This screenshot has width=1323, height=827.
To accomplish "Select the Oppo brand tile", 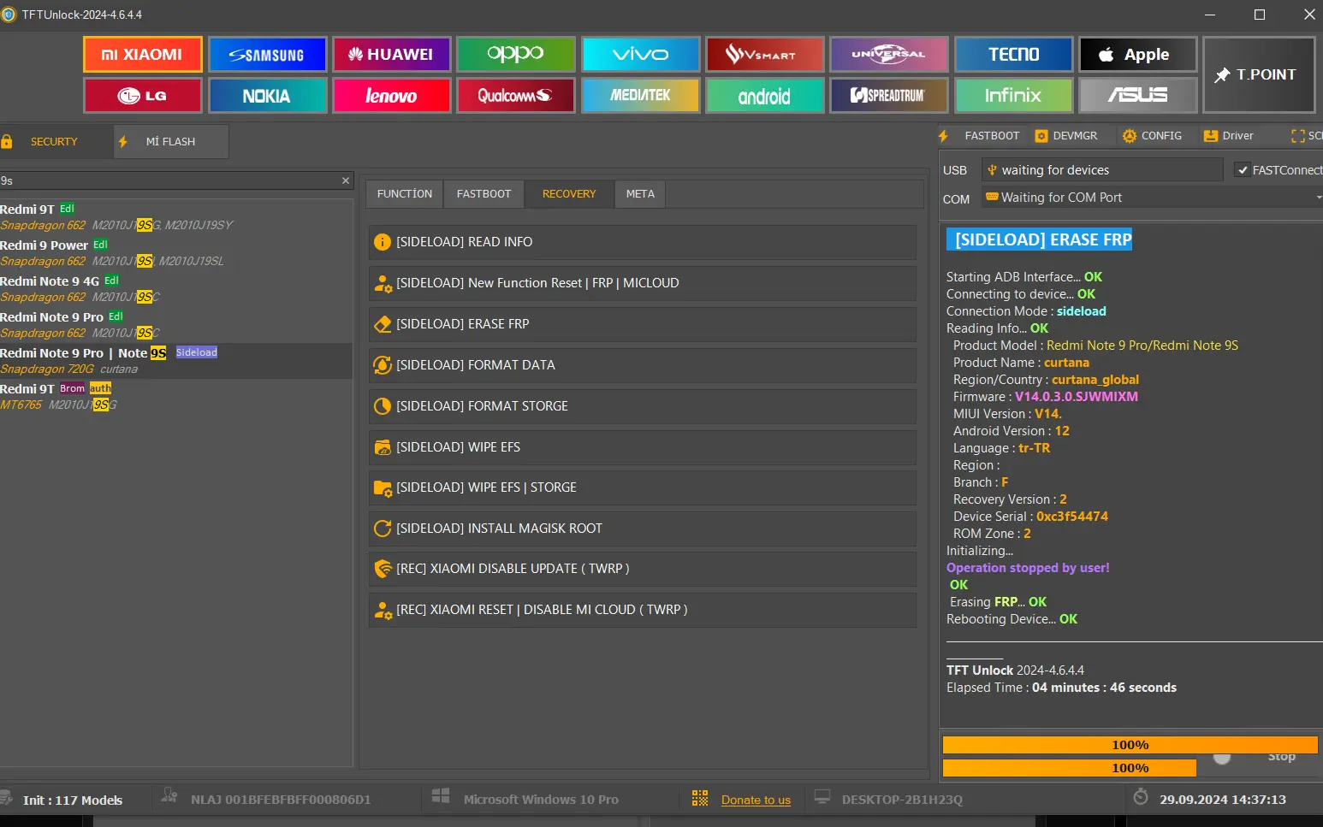I will 516,55.
